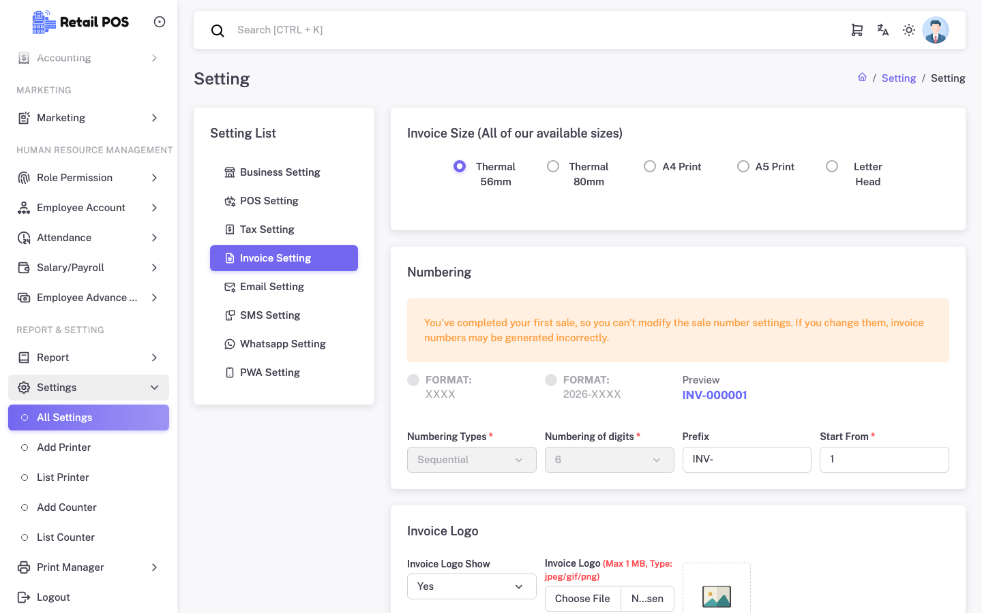Image resolution: width=982 pixels, height=613 pixels.
Task: Click the home breadcrumb icon
Action: (862, 78)
